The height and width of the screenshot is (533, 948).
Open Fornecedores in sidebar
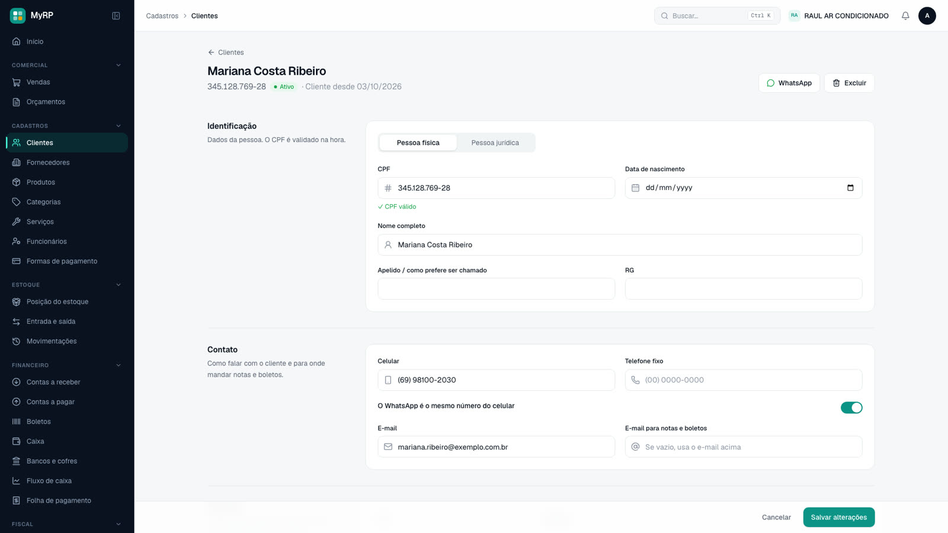click(x=67, y=162)
